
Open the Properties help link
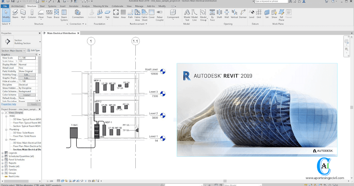tap(9, 104)
